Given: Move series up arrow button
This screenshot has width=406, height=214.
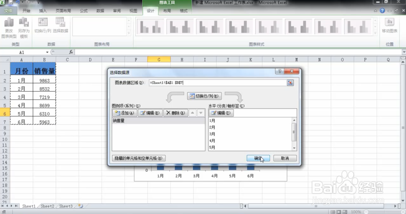Looking at the screenshot, I should pos(192,113).
